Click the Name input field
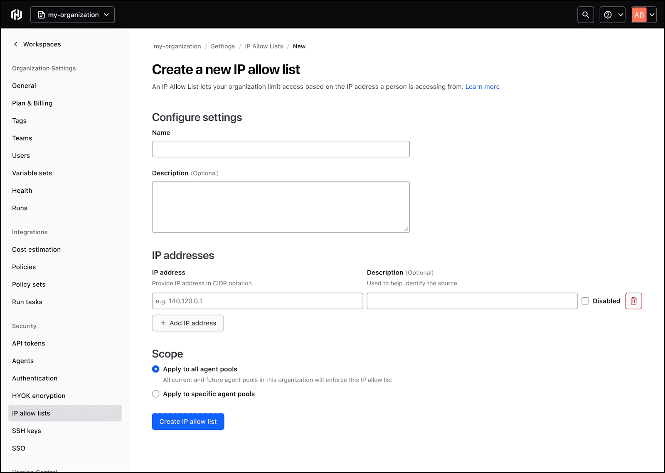The width and height of the screenshot is (665, 473). point(281,149)
